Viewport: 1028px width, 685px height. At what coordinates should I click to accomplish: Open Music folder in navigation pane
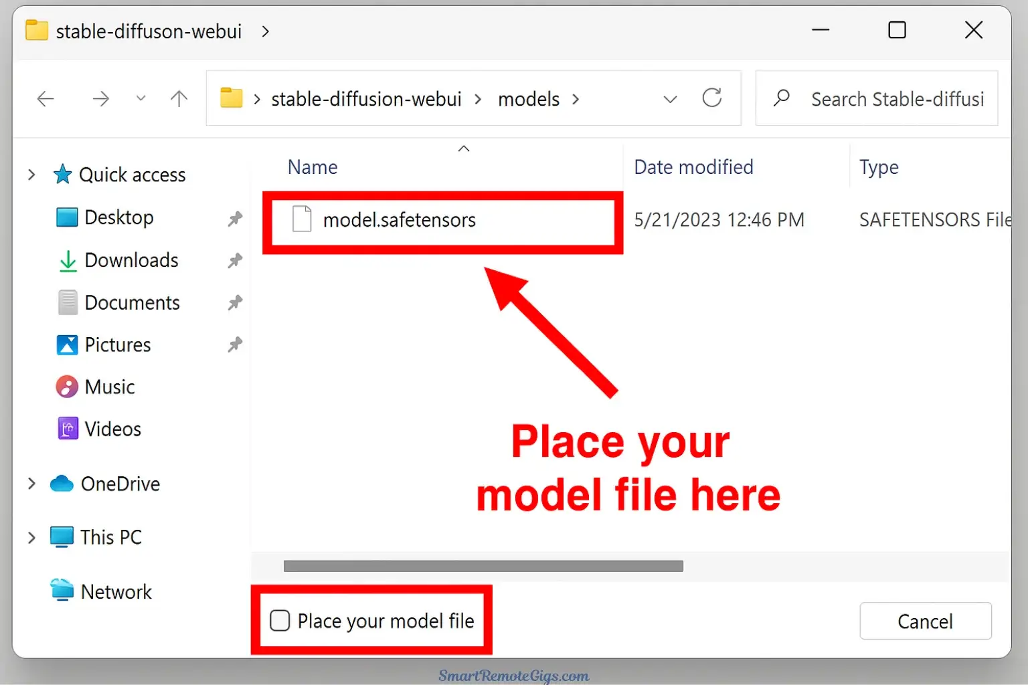point(109,387)
